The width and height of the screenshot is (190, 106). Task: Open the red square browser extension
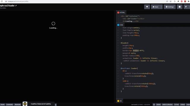tap(185, 1)
